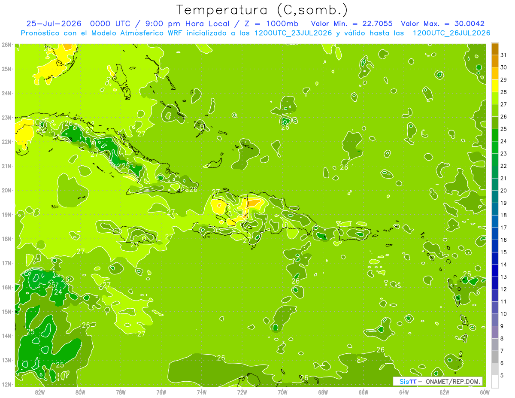Viewport: 515px width, 398px height.
Task: Click the contour label "24" on the map
Action: coord(58,292)
